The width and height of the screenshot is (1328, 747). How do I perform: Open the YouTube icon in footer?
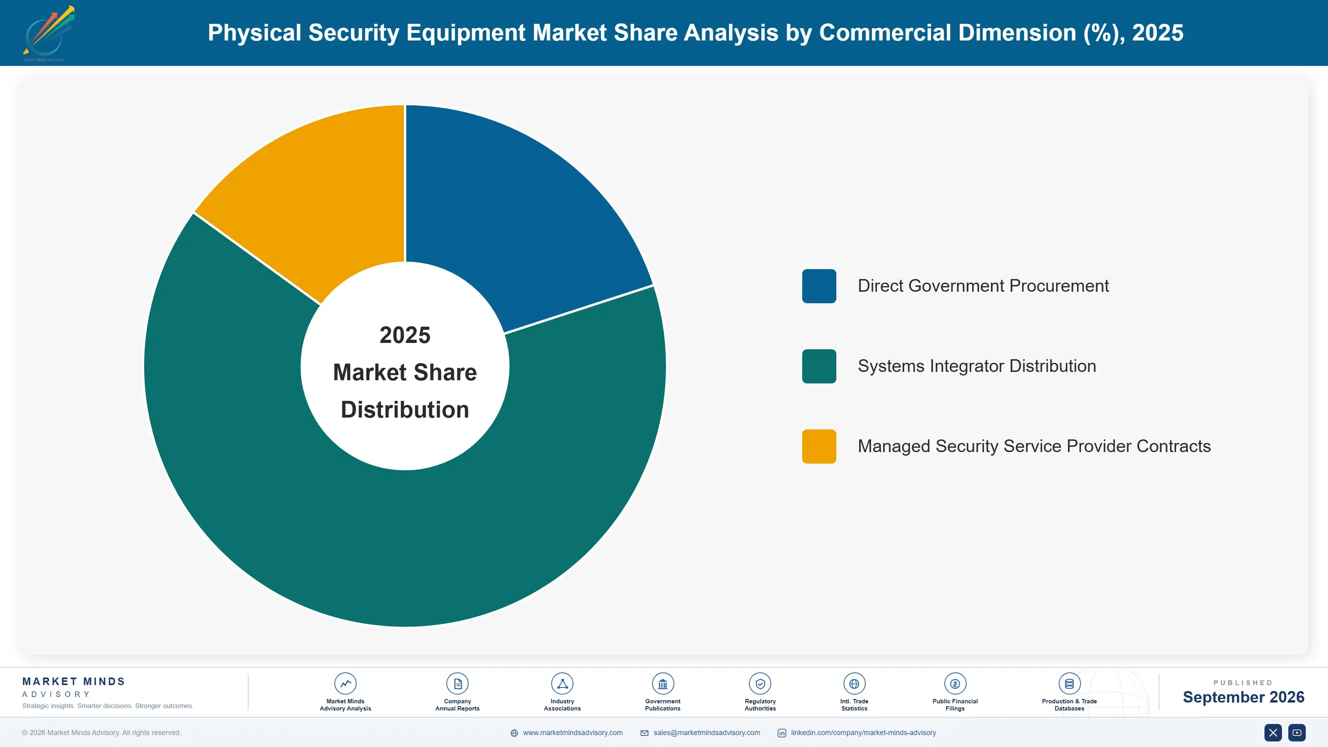[x=1297, y=733]
